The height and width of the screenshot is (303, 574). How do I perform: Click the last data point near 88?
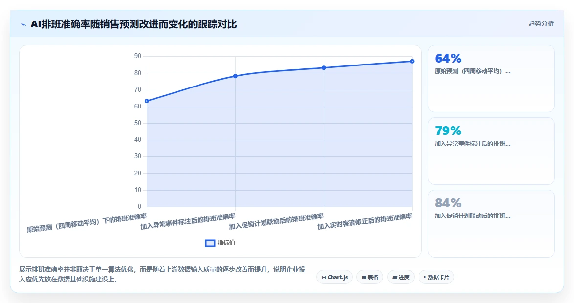[412, 61]
